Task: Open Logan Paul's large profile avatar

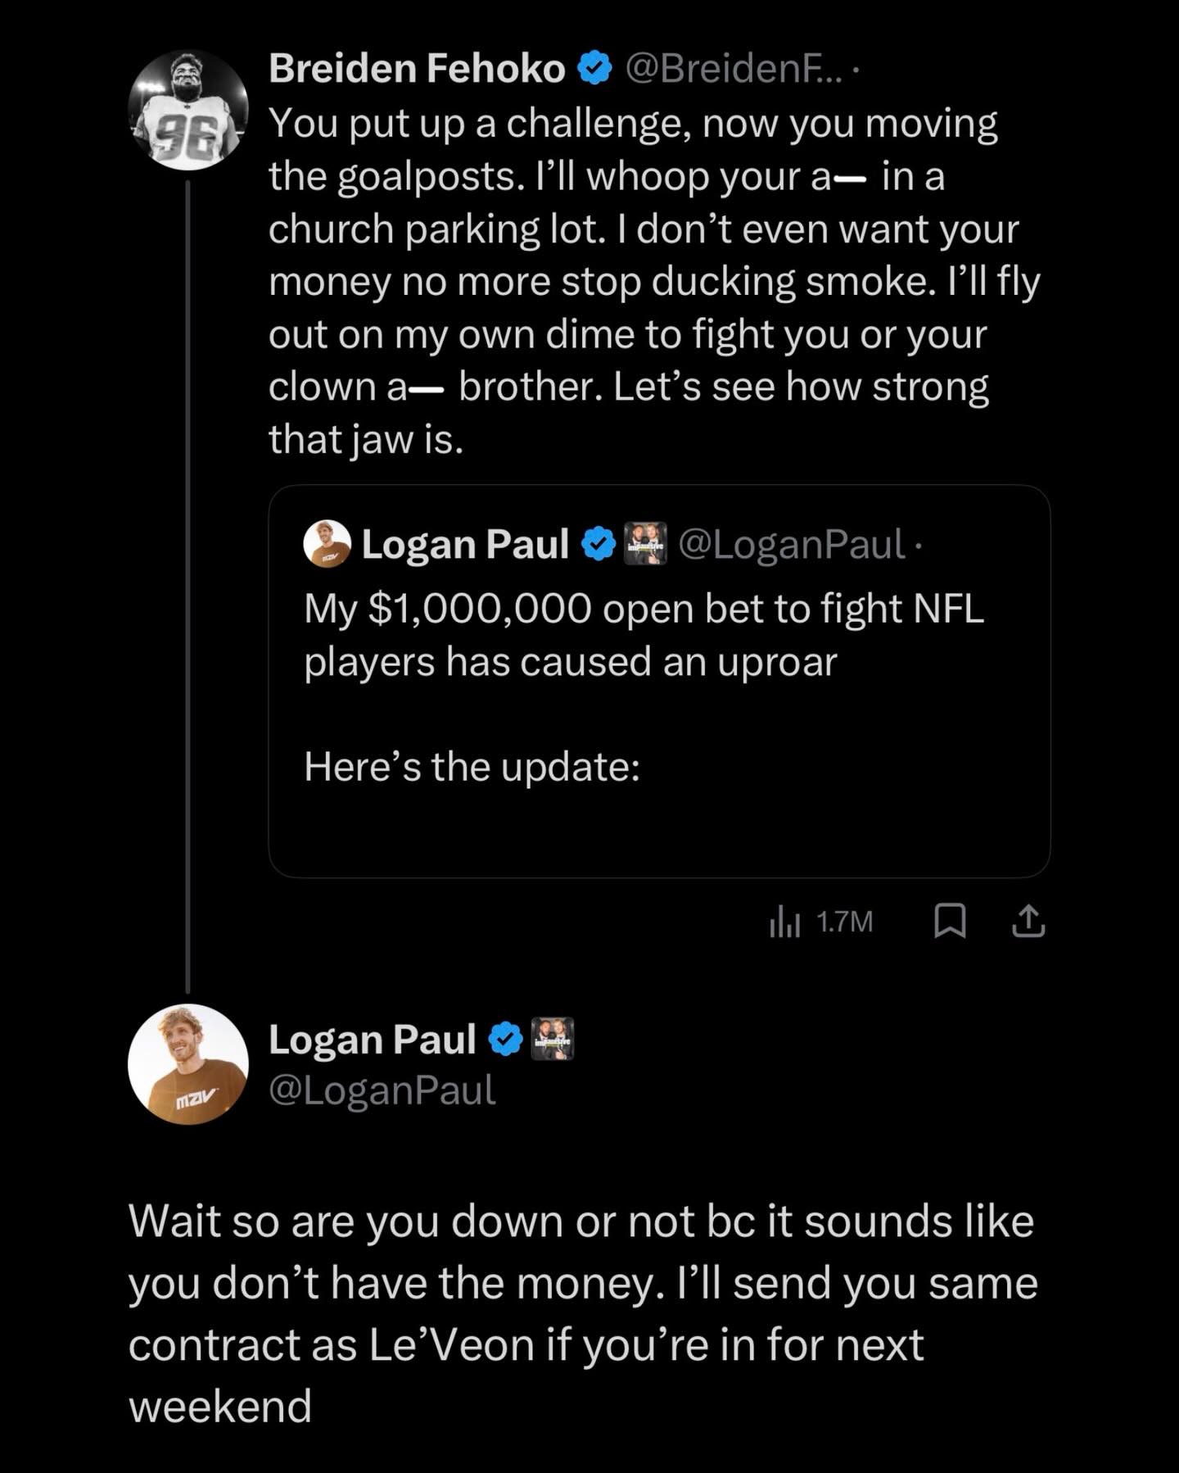Action: tap(188, 1063)
